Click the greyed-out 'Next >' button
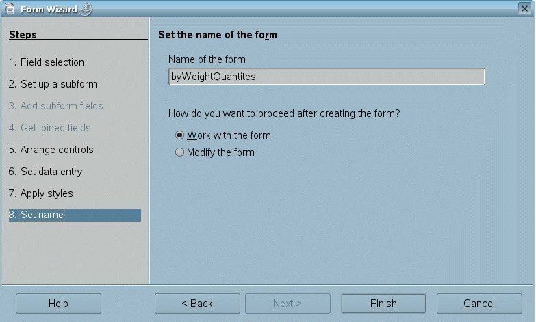 pos(288,304)
